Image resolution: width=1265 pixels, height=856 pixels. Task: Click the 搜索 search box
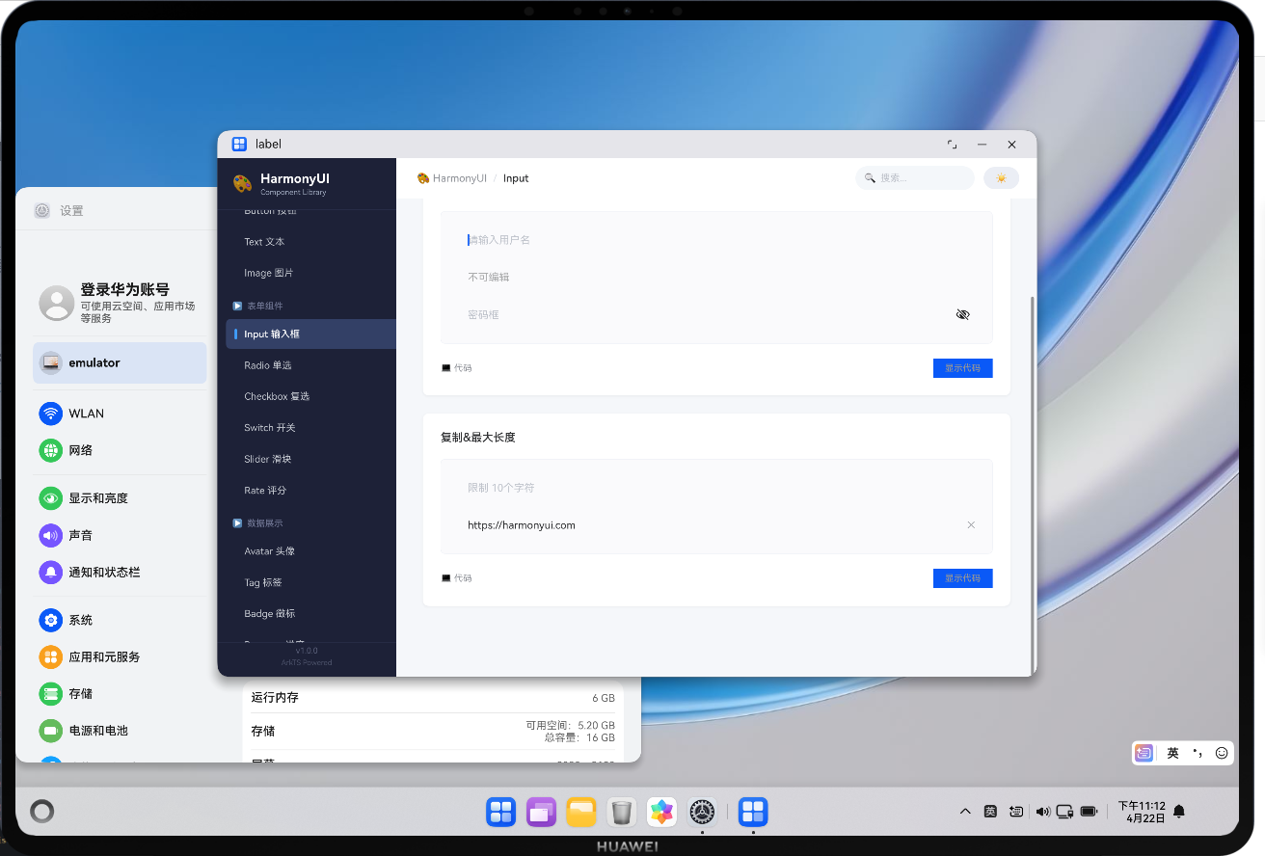[x=915, y=178]
